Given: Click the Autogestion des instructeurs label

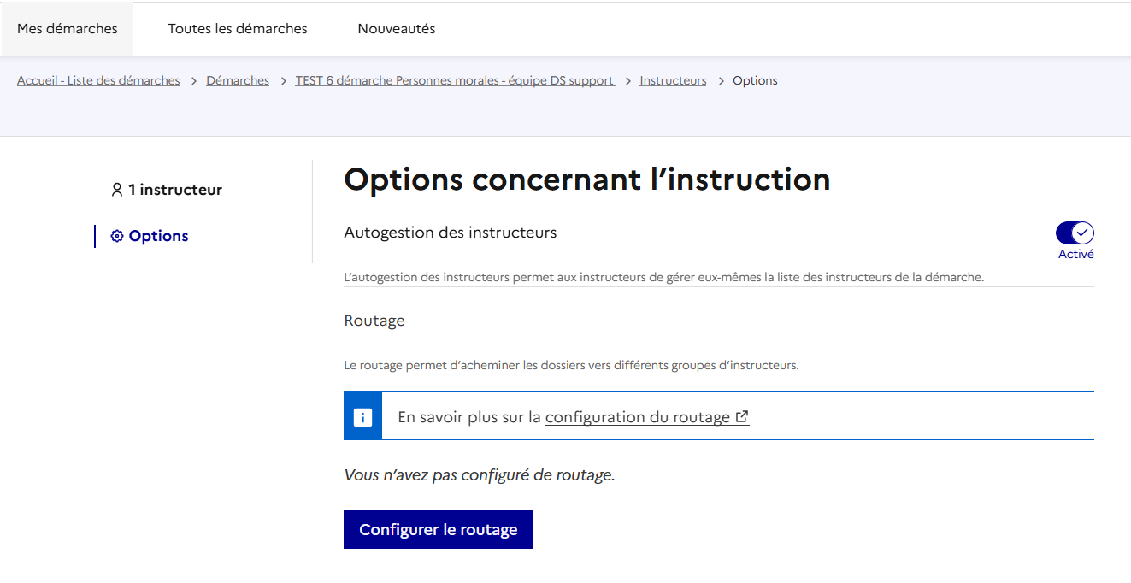Looking at the screenshot, I should click(x=450, y=233).
